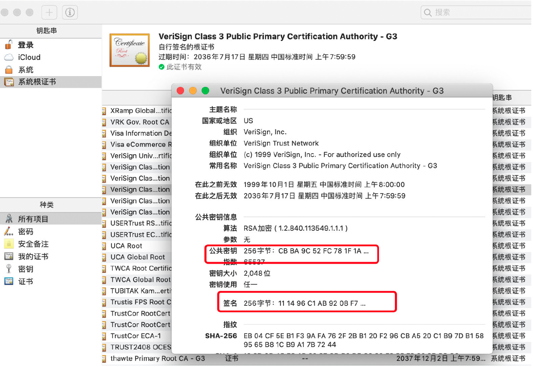Close the VeriSign certificate detail window
This screenshot has height=367, width=533.
point(180,91)
